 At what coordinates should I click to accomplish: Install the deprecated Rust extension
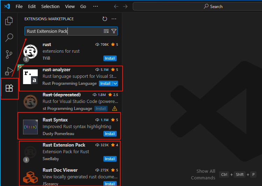point(101,109)
